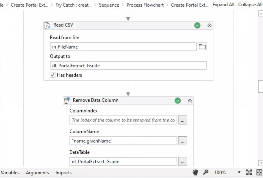
Task: Open the zoom percentage dropdown
Action: tap(239, 172)
